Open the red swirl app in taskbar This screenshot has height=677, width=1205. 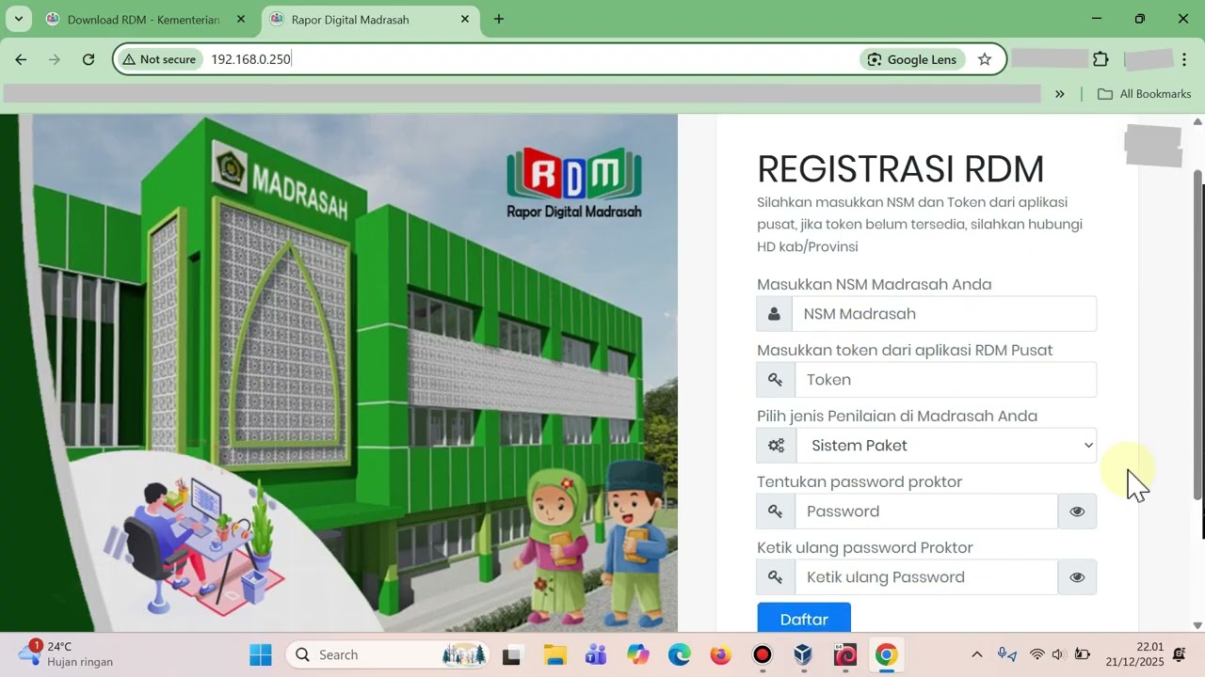[x=844, y=654]
